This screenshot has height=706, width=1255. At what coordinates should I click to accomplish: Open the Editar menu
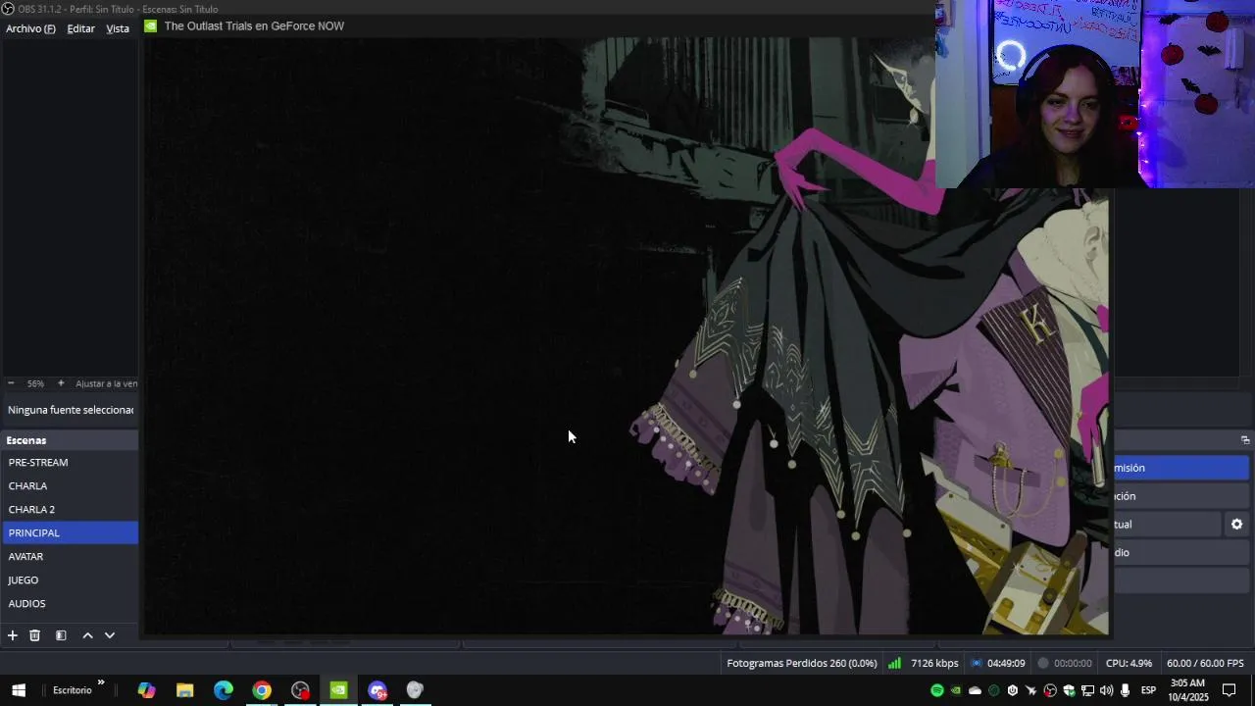point(81,28)
